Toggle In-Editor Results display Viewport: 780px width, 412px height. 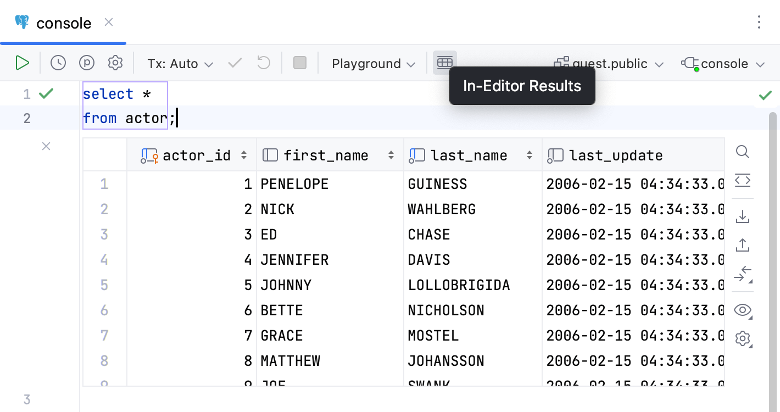point(445,63)
